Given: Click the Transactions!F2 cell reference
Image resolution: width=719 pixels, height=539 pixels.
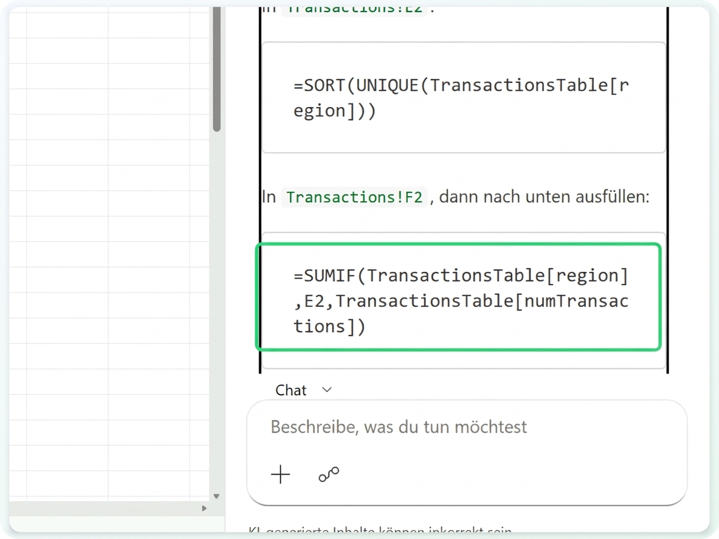Looking at the screenshot, I should (354, 197).
